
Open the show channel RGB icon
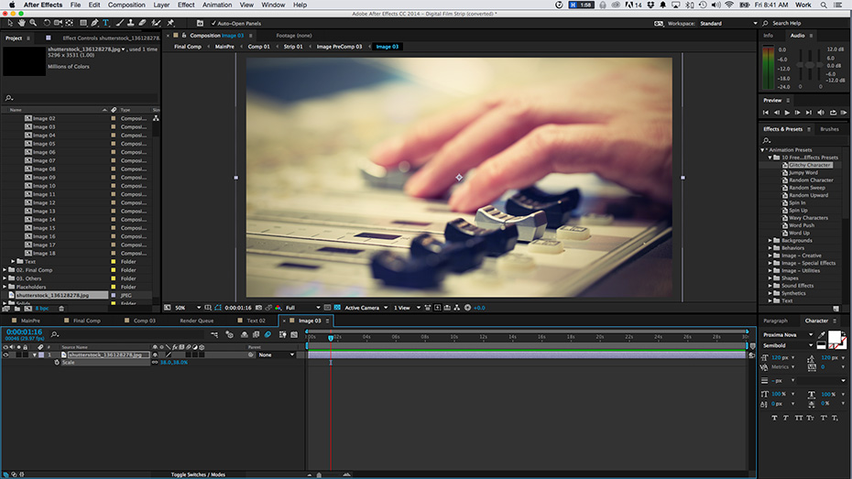point(279,308)
